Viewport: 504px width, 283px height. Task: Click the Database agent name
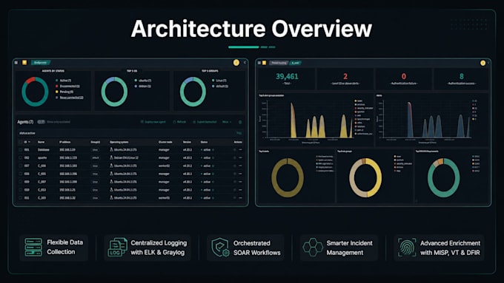(x=44, y=150)
